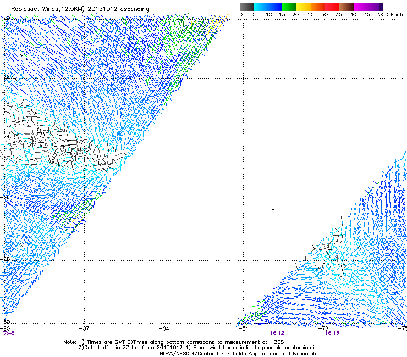
Task: Select the dark purple 45-50 knots legend segment
Action: 375,7
